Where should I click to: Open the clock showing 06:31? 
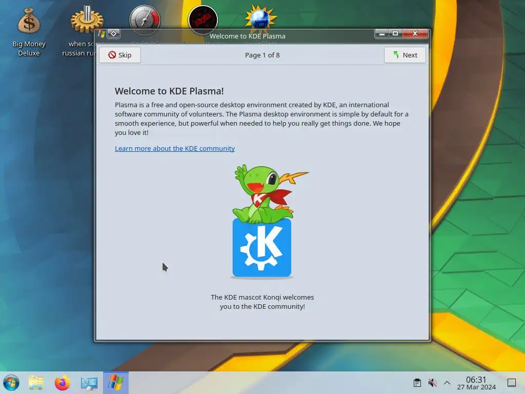tap(476, 383)
